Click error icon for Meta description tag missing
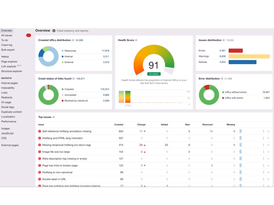This screenshot has width=274, height=205. pos(40,158)
